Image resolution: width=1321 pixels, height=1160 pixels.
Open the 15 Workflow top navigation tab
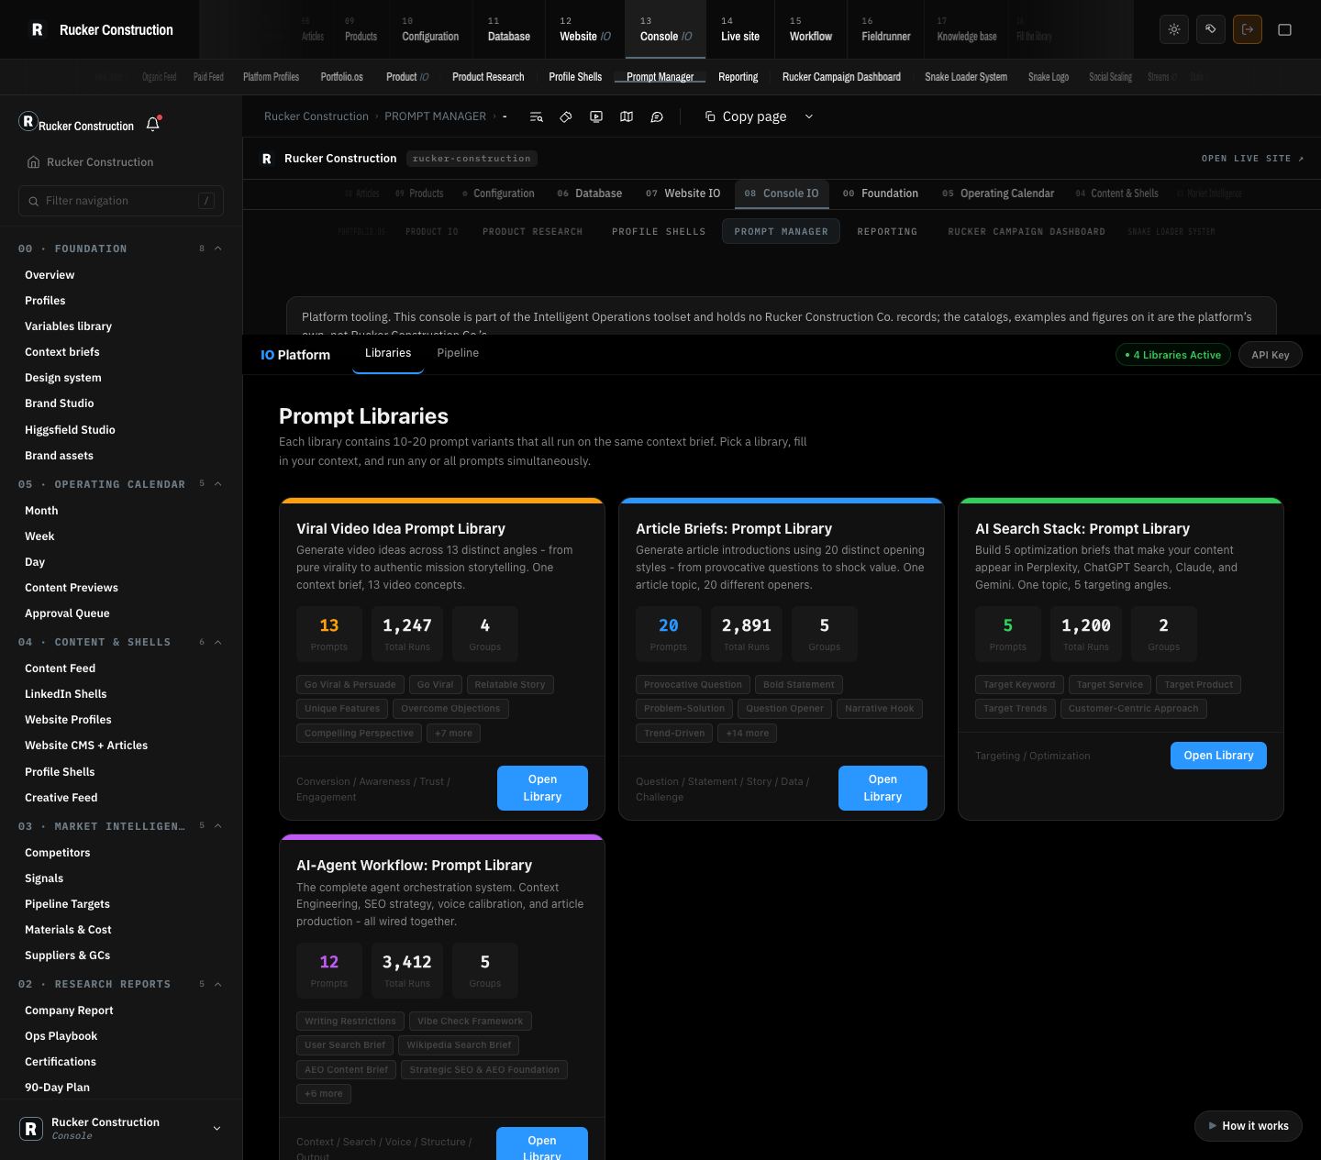click(811, 29)
